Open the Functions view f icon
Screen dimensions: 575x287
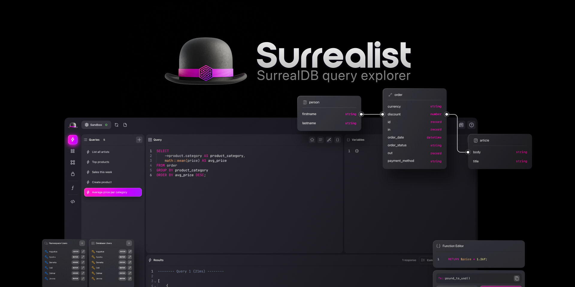(73, 188)
